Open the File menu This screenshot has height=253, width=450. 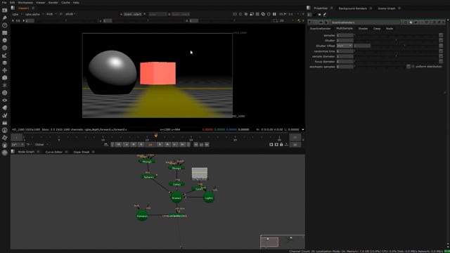tap(4, 3)
